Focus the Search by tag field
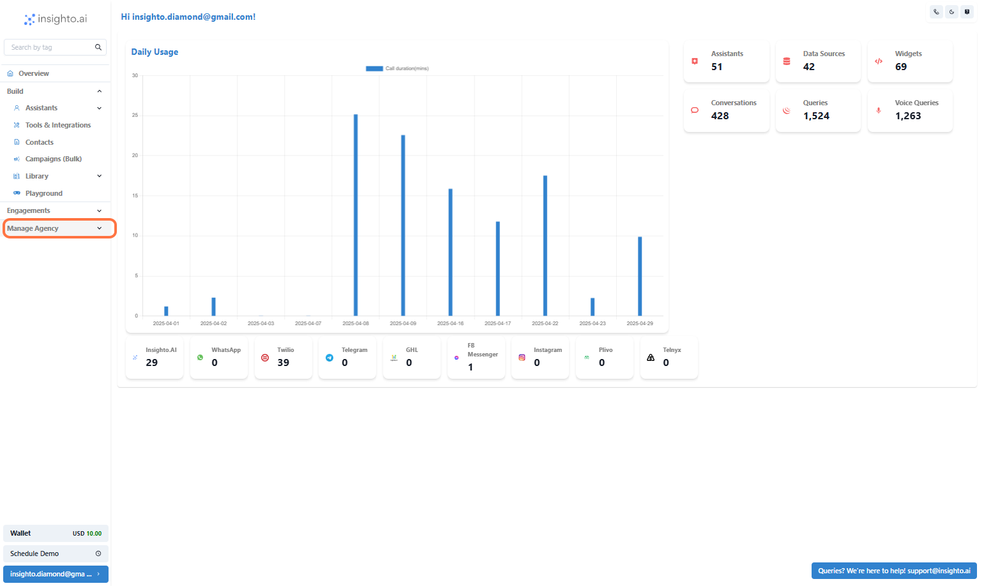 pyautogui.click(x=55, y=47)
